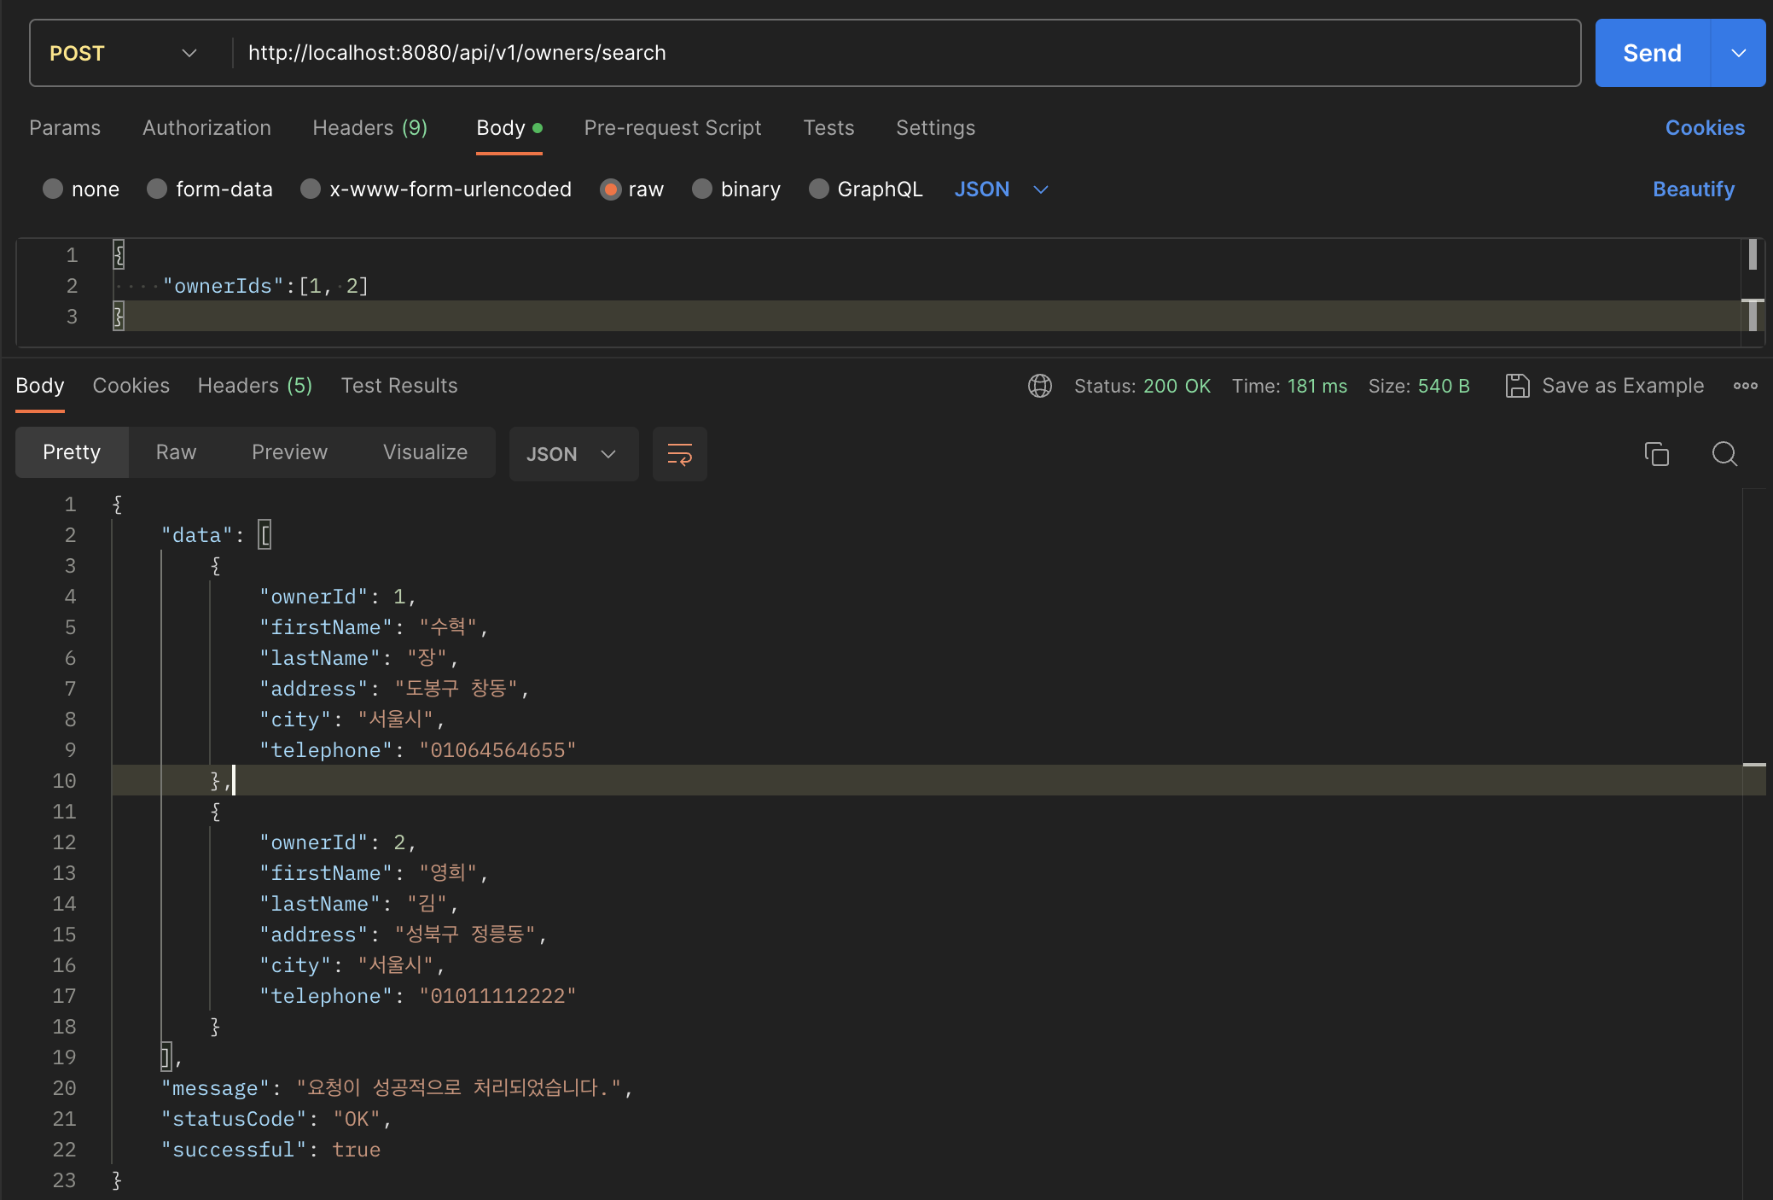1773x1200 pixels.
Task: Click the Beautify link
Action: click(1693, 189)
